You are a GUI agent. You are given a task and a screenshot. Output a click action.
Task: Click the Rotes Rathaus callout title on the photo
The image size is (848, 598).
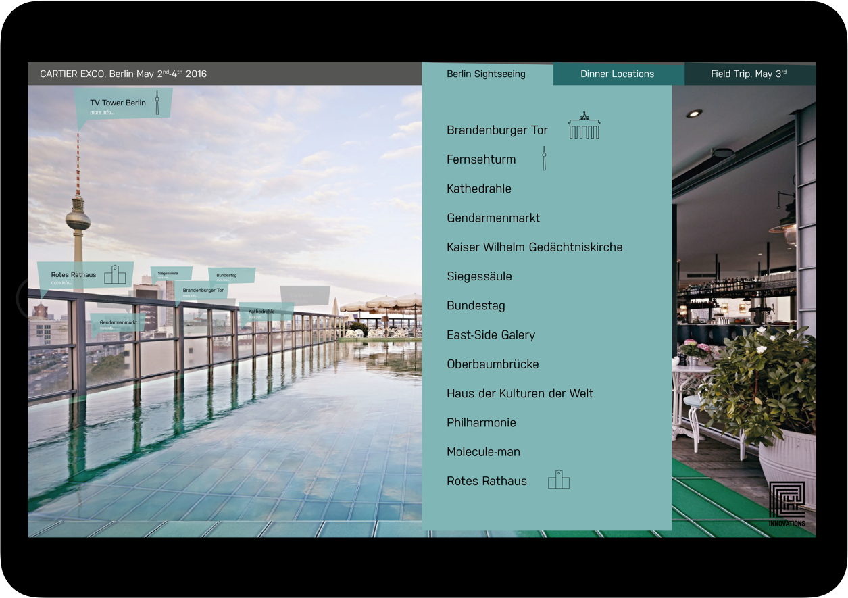point(74,275)
